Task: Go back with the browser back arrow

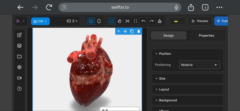Action: pyautogui.click(x=20, y=7)
